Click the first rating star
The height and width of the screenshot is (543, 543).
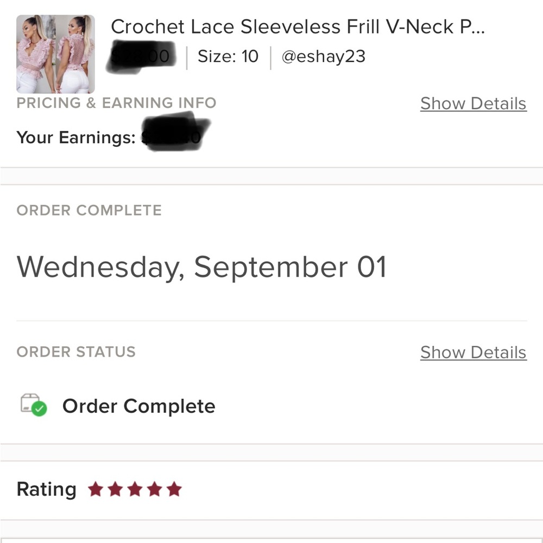(x=96, y=489)
